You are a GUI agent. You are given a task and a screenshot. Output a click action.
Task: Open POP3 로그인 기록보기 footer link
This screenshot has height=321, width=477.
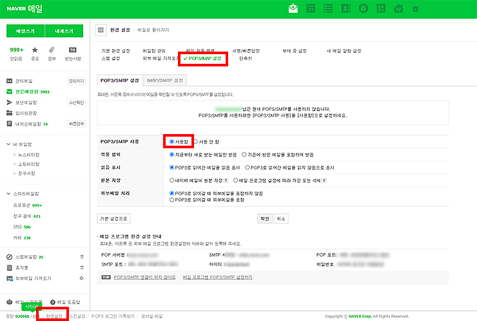(x=113, y=316)
